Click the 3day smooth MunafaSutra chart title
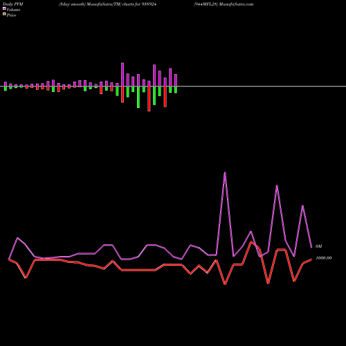Screen dimensions: 346x346 [107, 4]
